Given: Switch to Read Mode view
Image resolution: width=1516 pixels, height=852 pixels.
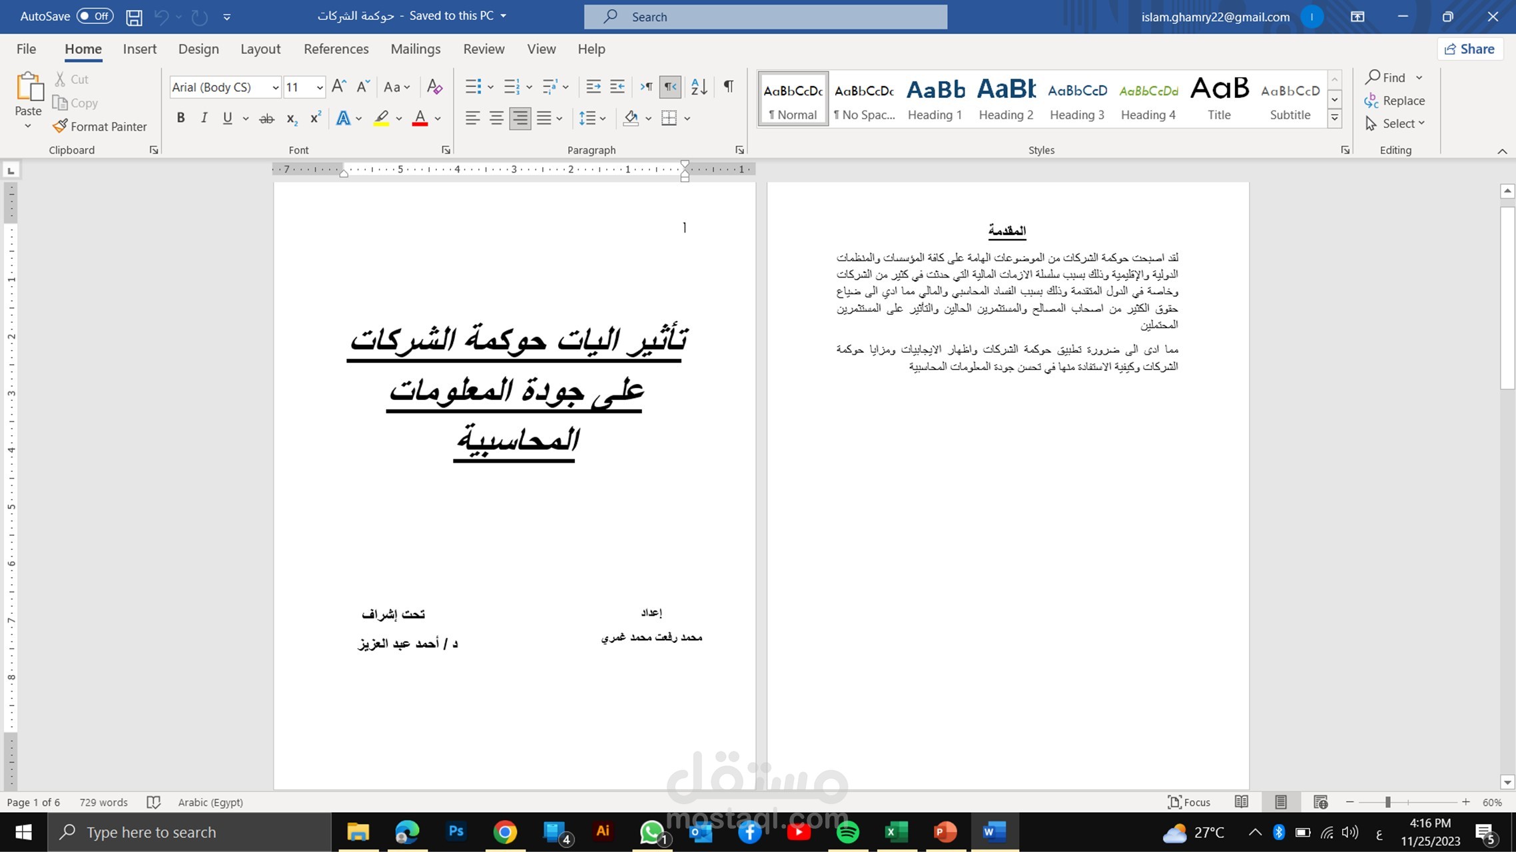Looking at the screenshot, I should [1242, 802].
